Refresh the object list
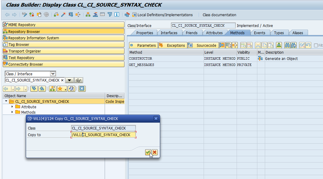 pos(71,89)
